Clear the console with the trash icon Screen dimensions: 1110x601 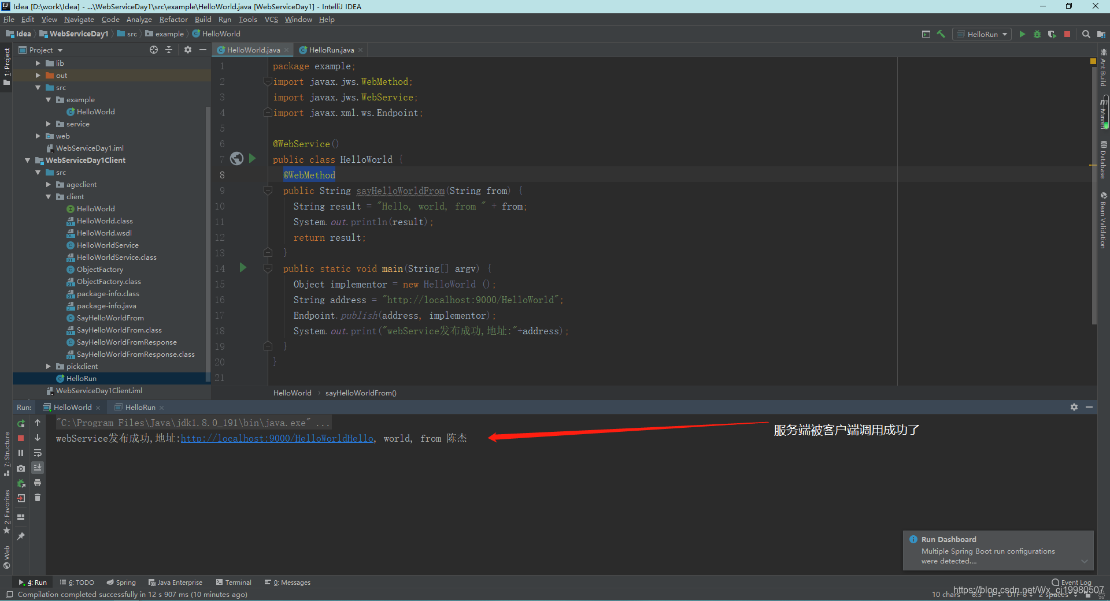[x=38, y=498]
